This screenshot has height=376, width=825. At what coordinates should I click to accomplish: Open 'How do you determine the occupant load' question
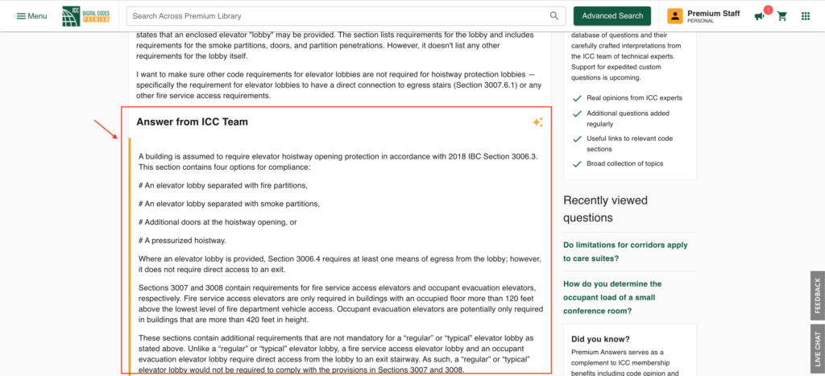[x=612, y=297]
